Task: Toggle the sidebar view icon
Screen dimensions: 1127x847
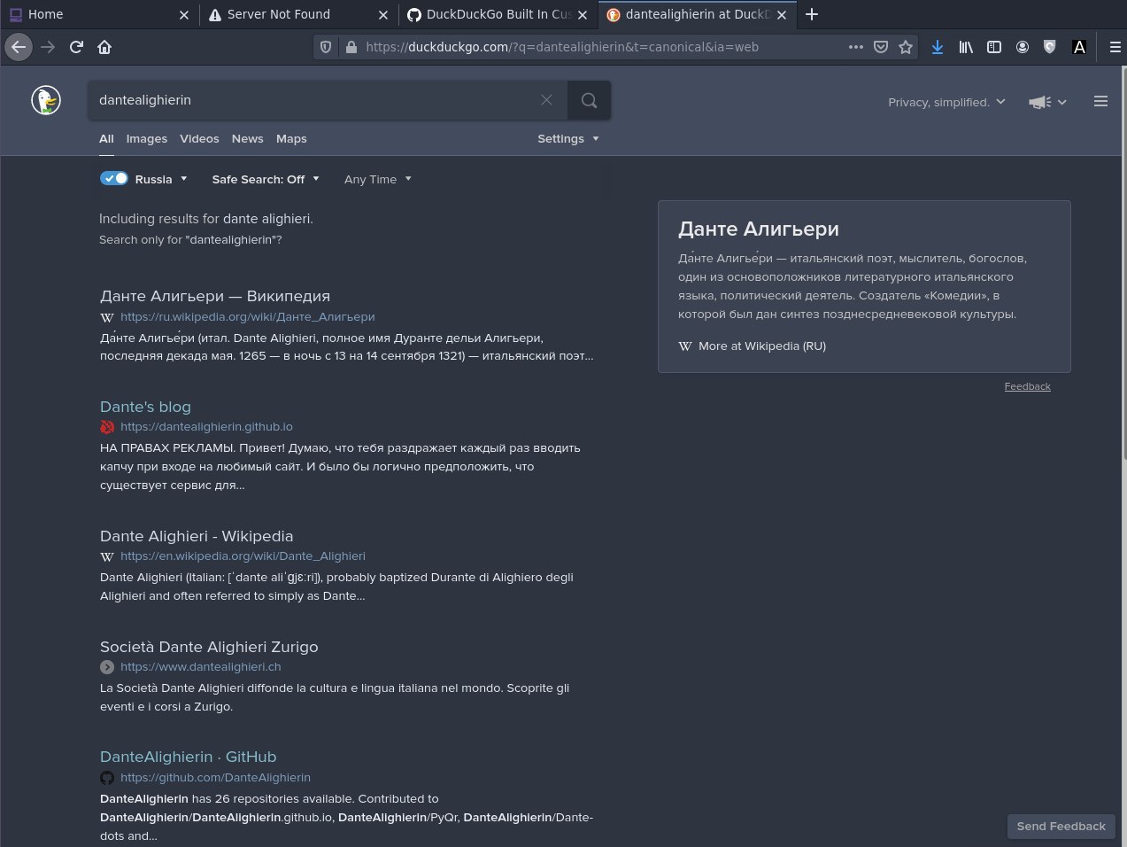Action: (994, 47)
